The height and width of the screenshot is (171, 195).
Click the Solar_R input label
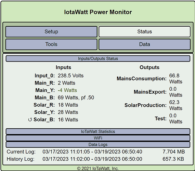(x=44, y=105)
